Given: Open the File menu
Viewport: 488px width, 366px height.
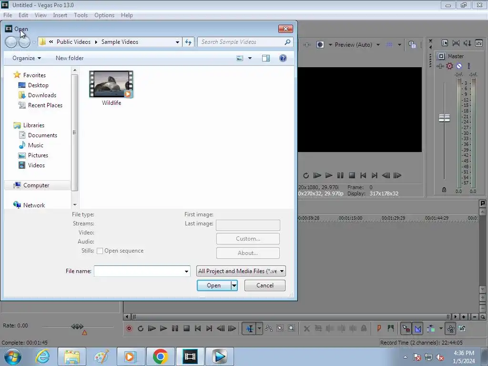Looking at the screenshot, I should pos(8,15).
